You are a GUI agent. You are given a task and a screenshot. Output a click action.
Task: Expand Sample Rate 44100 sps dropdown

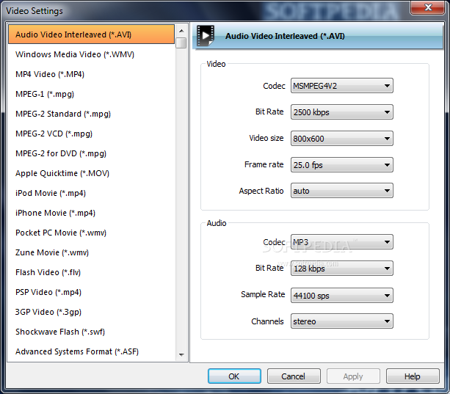point(342,296)
